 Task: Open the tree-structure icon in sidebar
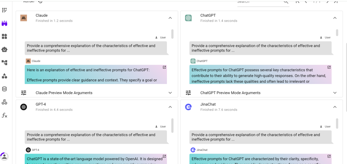[x=4, y=63]
